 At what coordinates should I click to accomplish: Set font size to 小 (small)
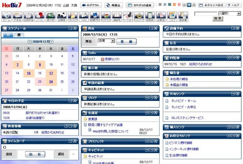pyautogui.click(x=184, y=5)
